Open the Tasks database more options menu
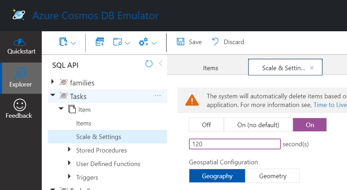This screenshot has width=347, height=190. (x=158, y=96)
